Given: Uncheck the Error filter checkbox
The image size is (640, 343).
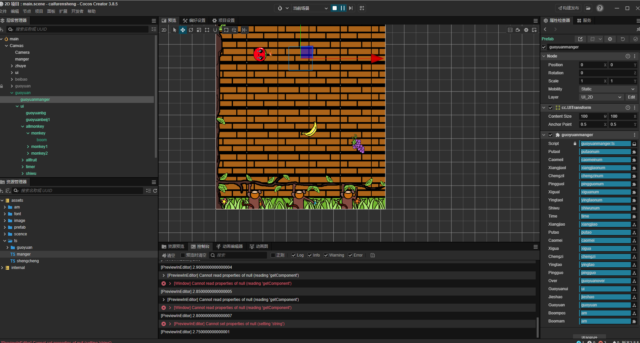Looking at the screenshot, I should click(350, 255).
